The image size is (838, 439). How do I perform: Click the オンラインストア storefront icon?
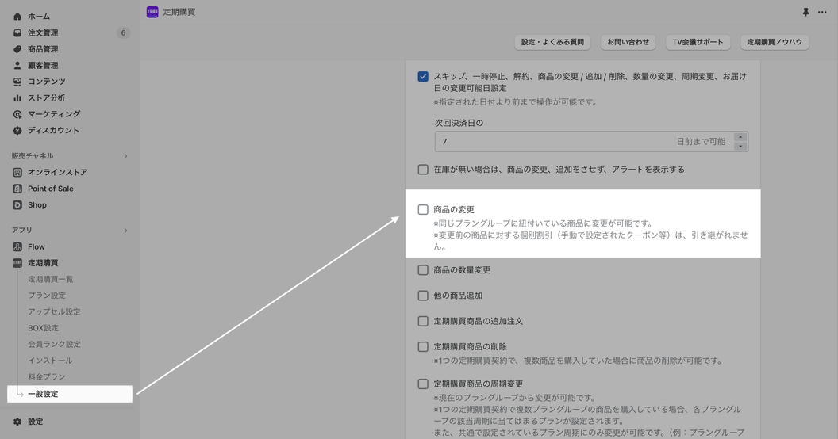pos(17,172)
